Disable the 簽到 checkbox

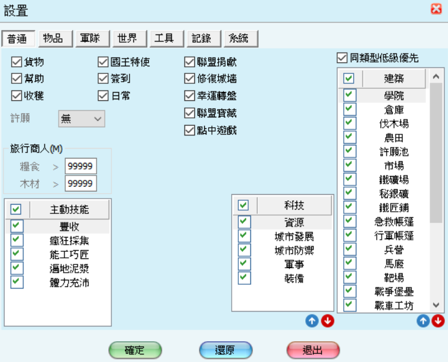tap(103, 78)
